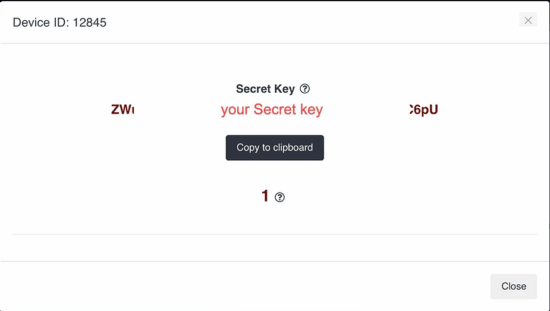
Task: Click the question mark icon next to number 1
Action: tap(279, 197)
